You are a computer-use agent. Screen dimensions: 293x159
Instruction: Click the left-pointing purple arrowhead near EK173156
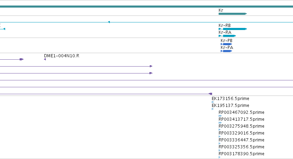pyautogui.click(x=210, y=94)
